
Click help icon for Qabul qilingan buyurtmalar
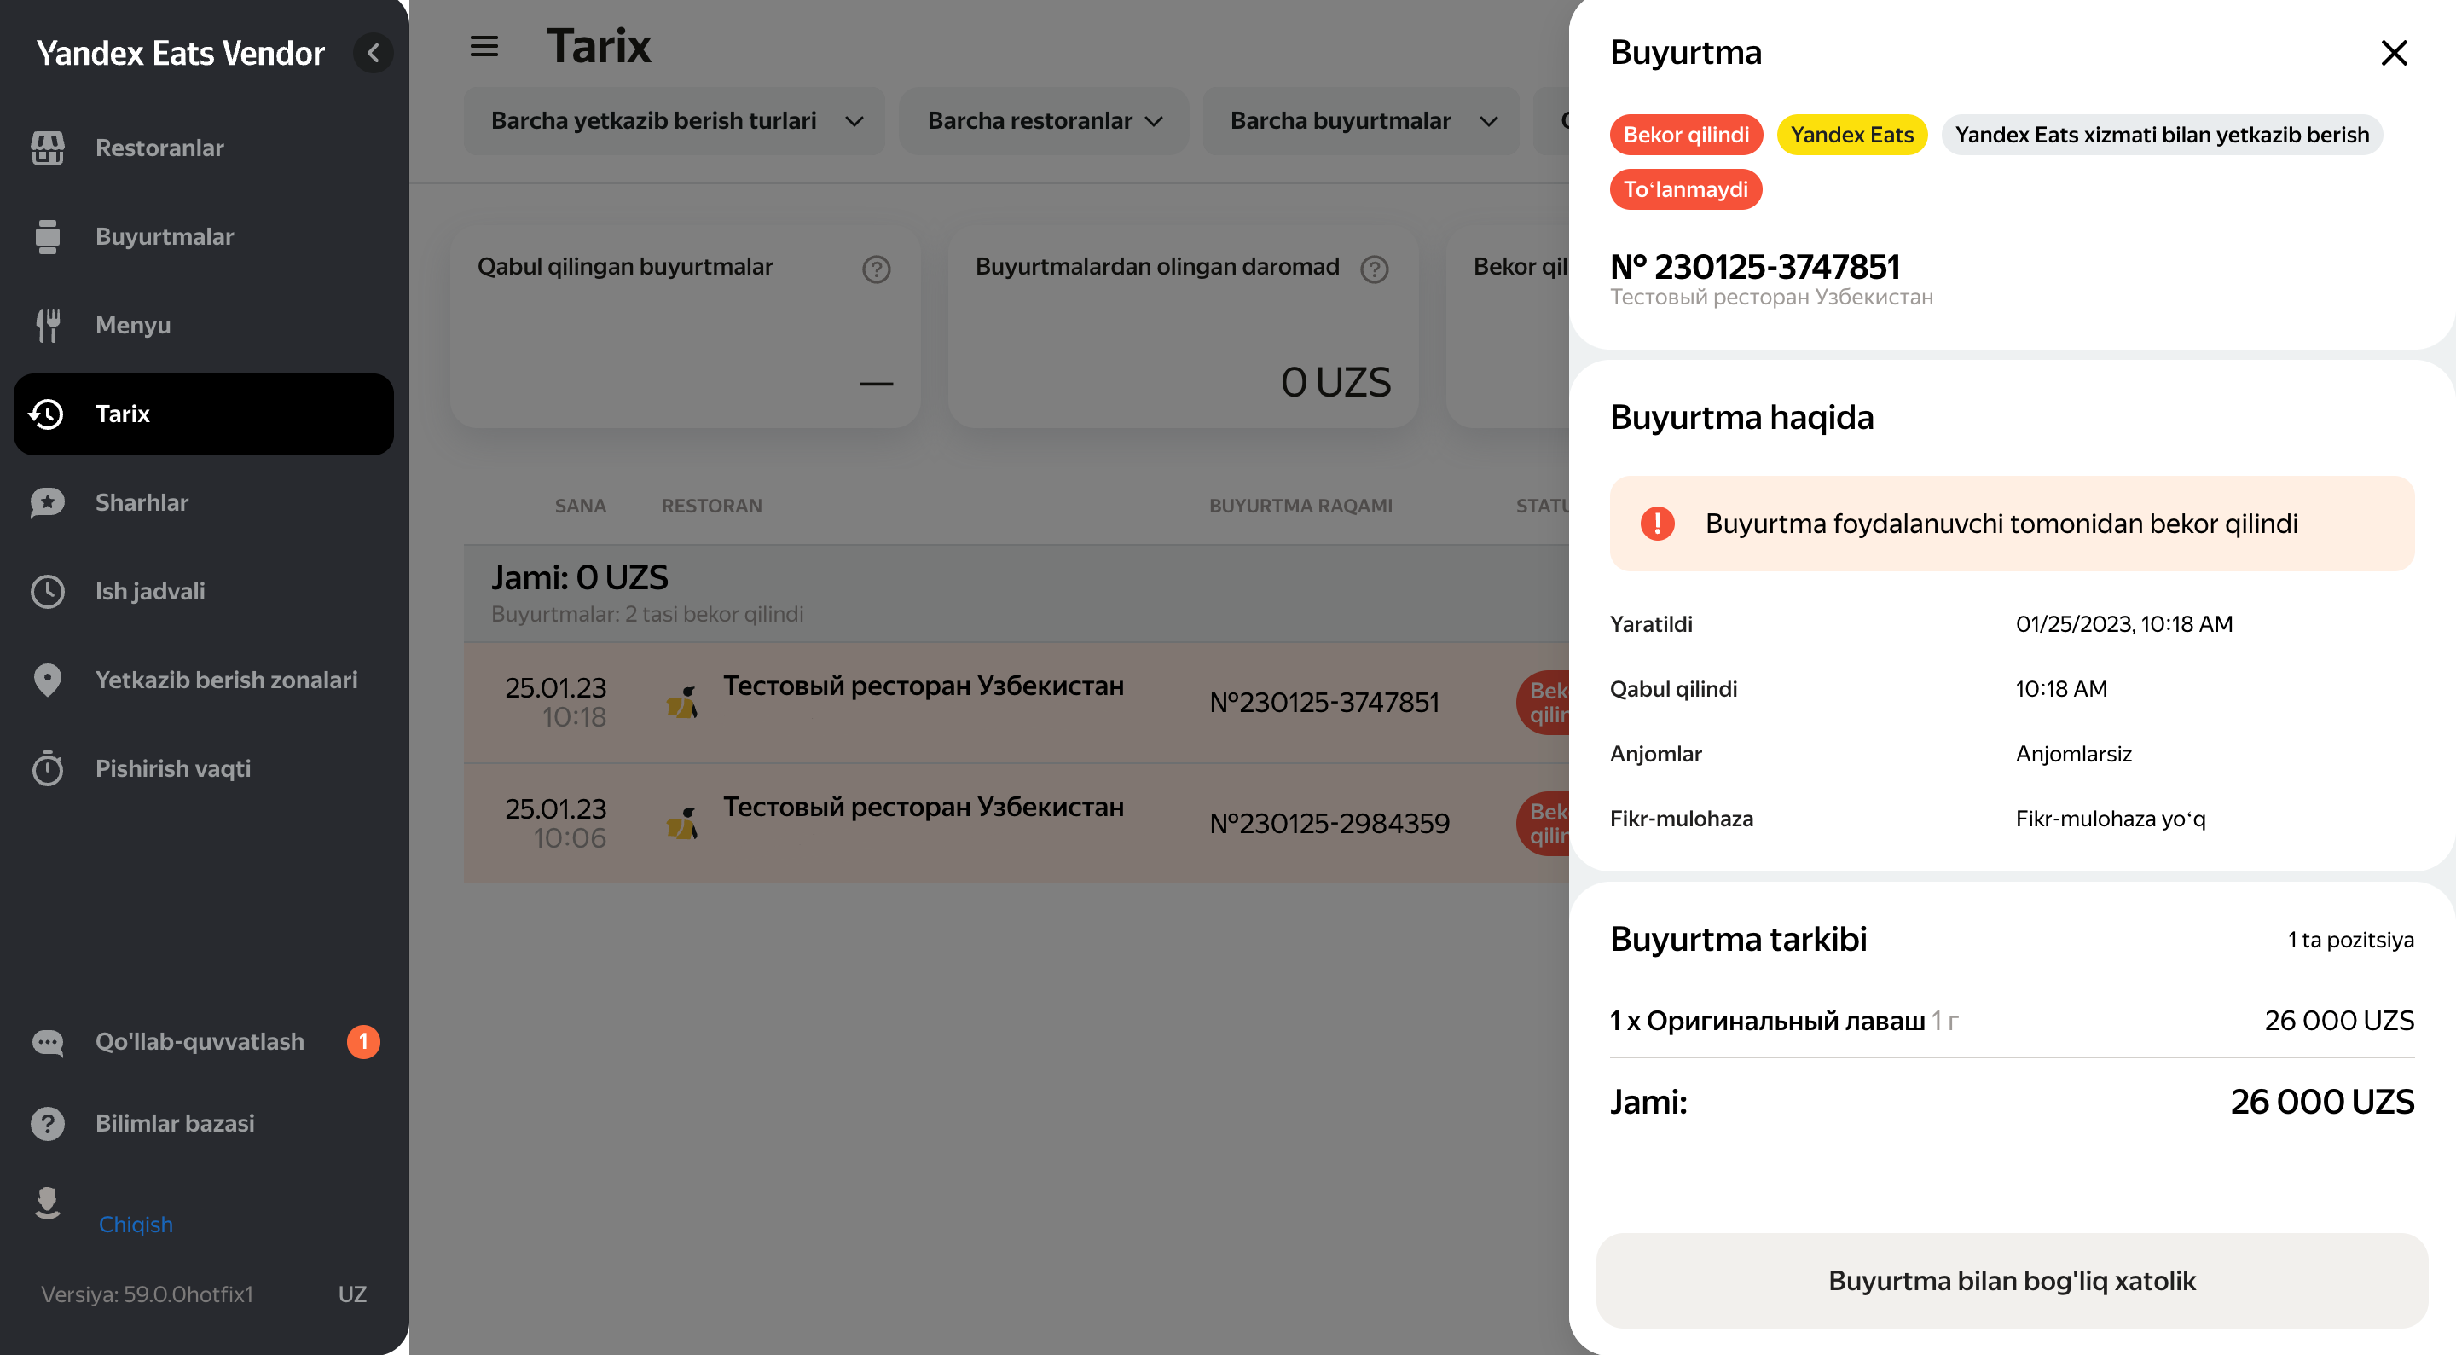(876, 269)
